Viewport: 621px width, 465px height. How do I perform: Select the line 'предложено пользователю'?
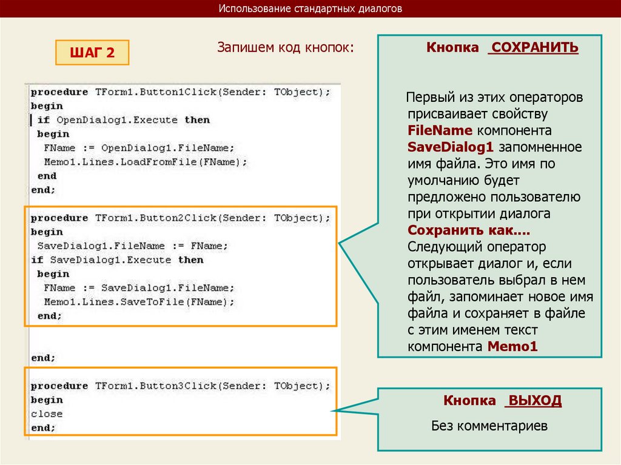494,197
